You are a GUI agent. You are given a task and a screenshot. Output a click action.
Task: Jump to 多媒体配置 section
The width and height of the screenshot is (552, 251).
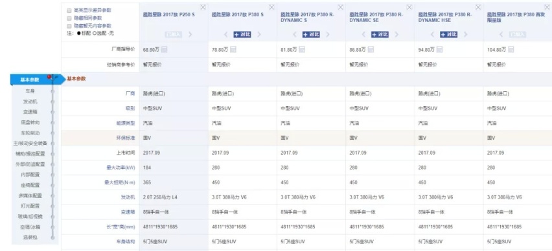30,196
